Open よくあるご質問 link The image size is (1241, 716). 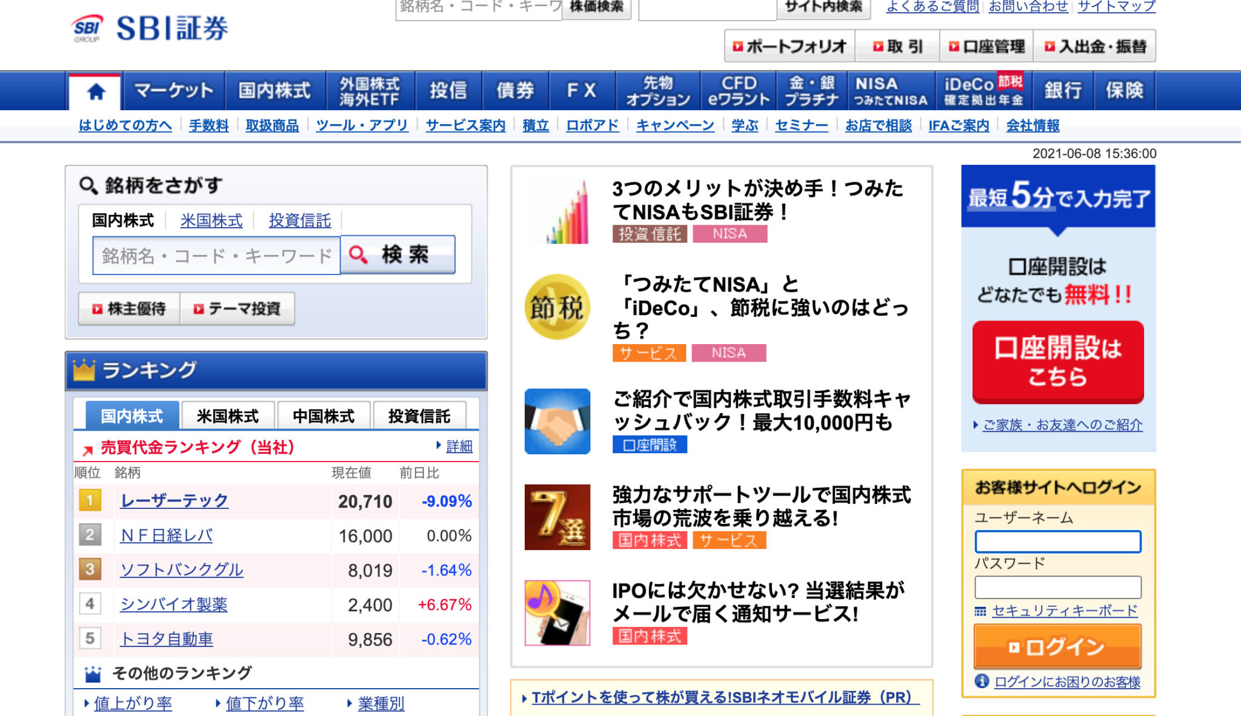933,6
